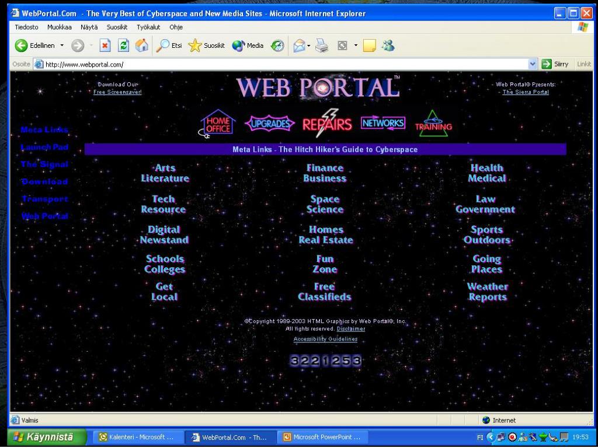Open the dropdown arrow beside the edit icon
The width and height of the screenshot is (598, 448).
356,45
